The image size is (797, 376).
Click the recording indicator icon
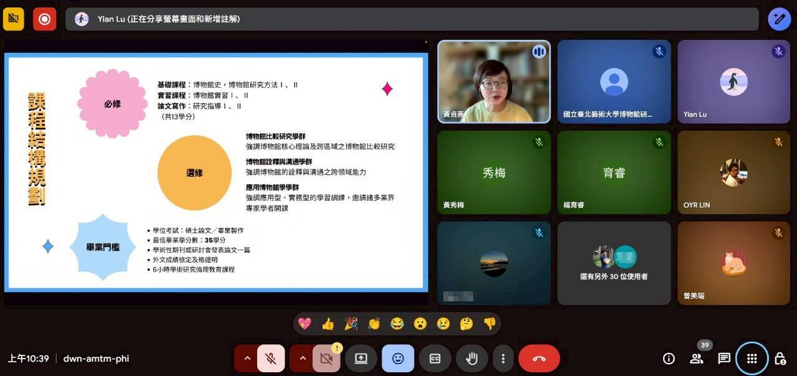[44, 19]
